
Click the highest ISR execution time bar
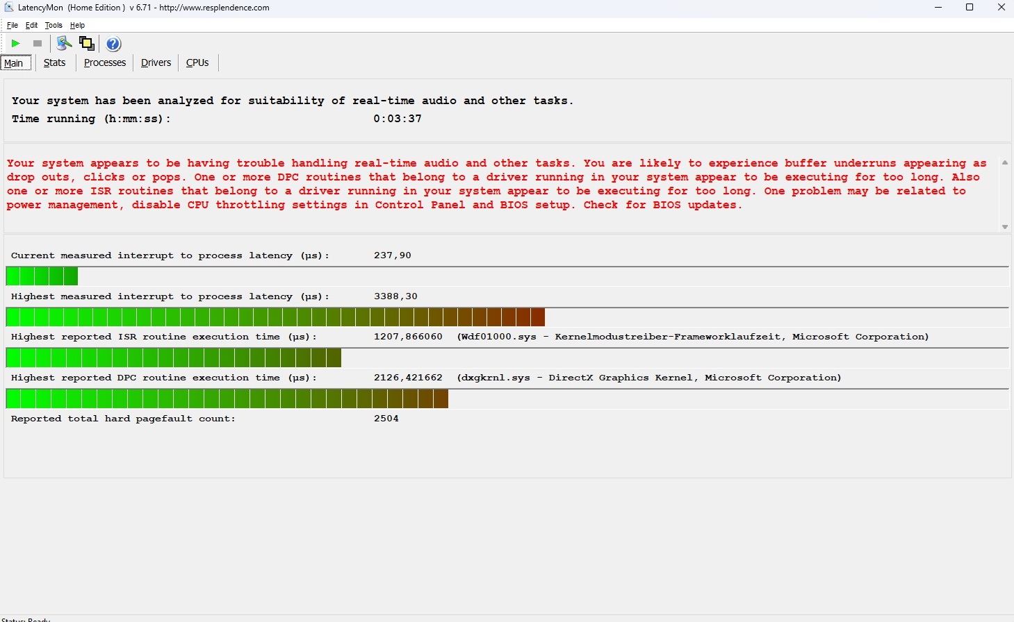[x=507, y=358]
